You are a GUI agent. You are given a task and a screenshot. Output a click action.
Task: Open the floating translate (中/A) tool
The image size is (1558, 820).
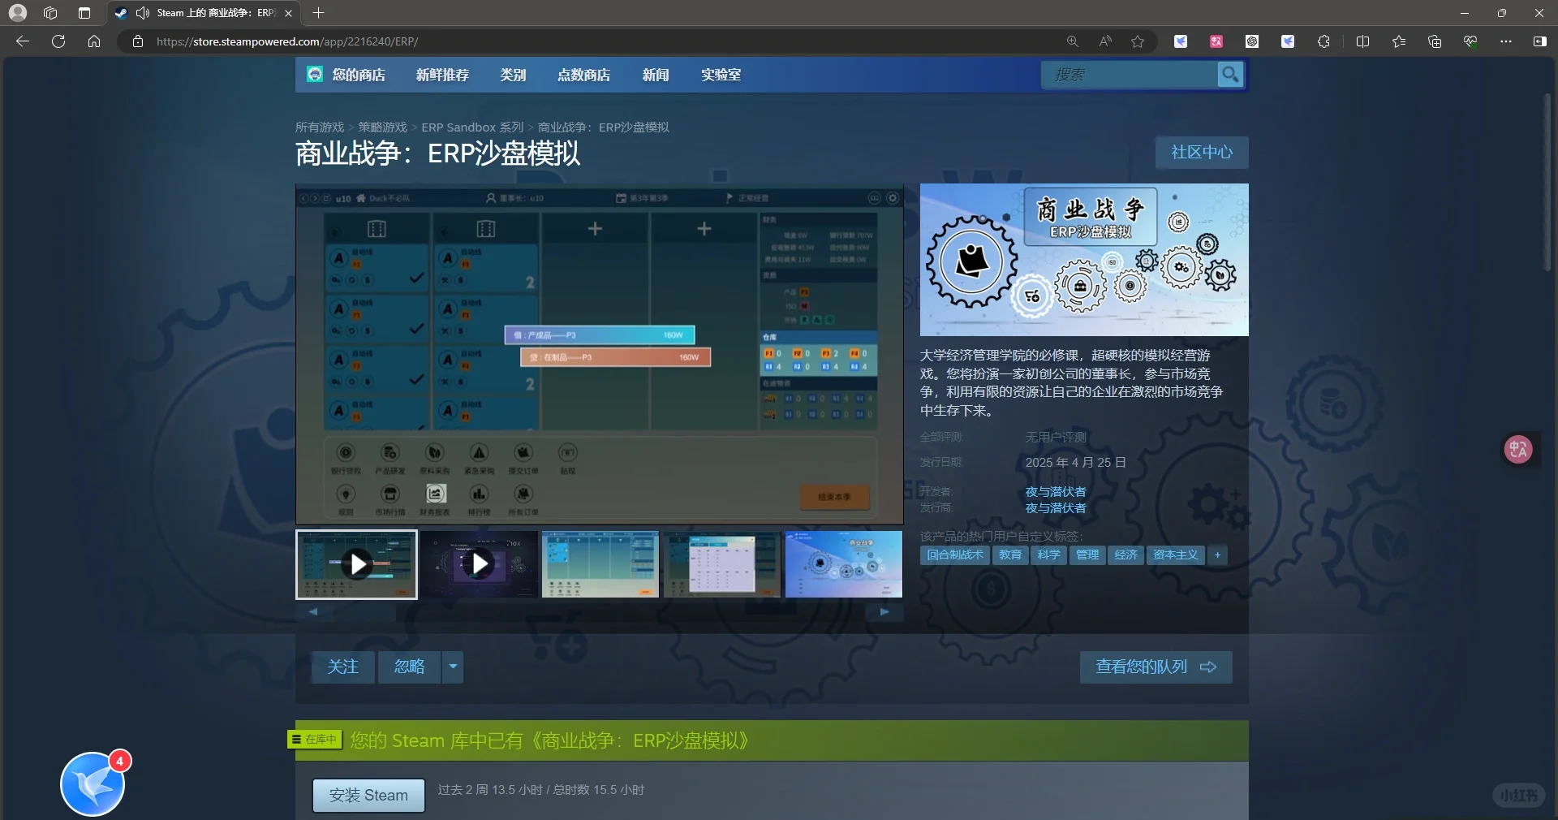point(1517,449)
